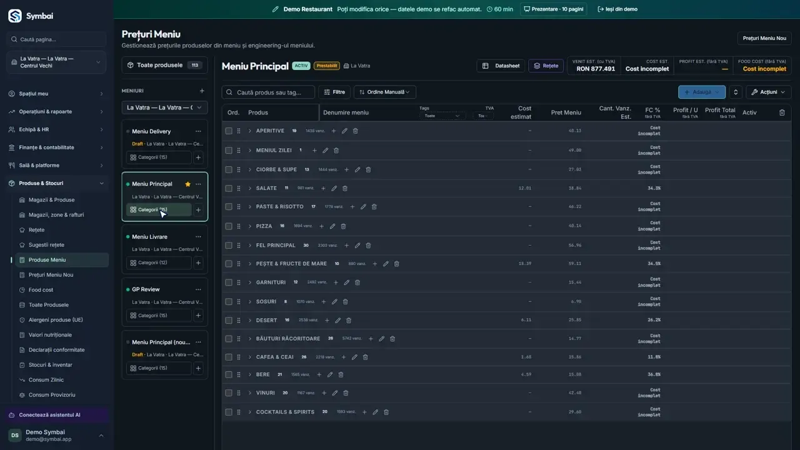Click the Ieși din demo link
800x450 pixels.
(x=617, y=9)
